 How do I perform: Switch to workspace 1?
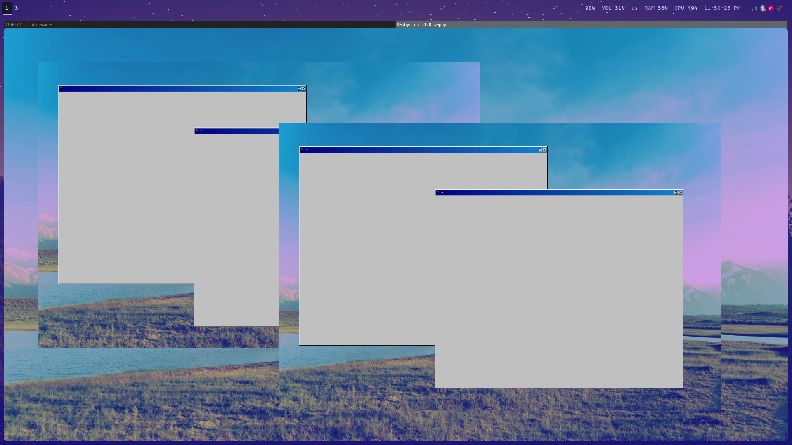click(7, 8)
